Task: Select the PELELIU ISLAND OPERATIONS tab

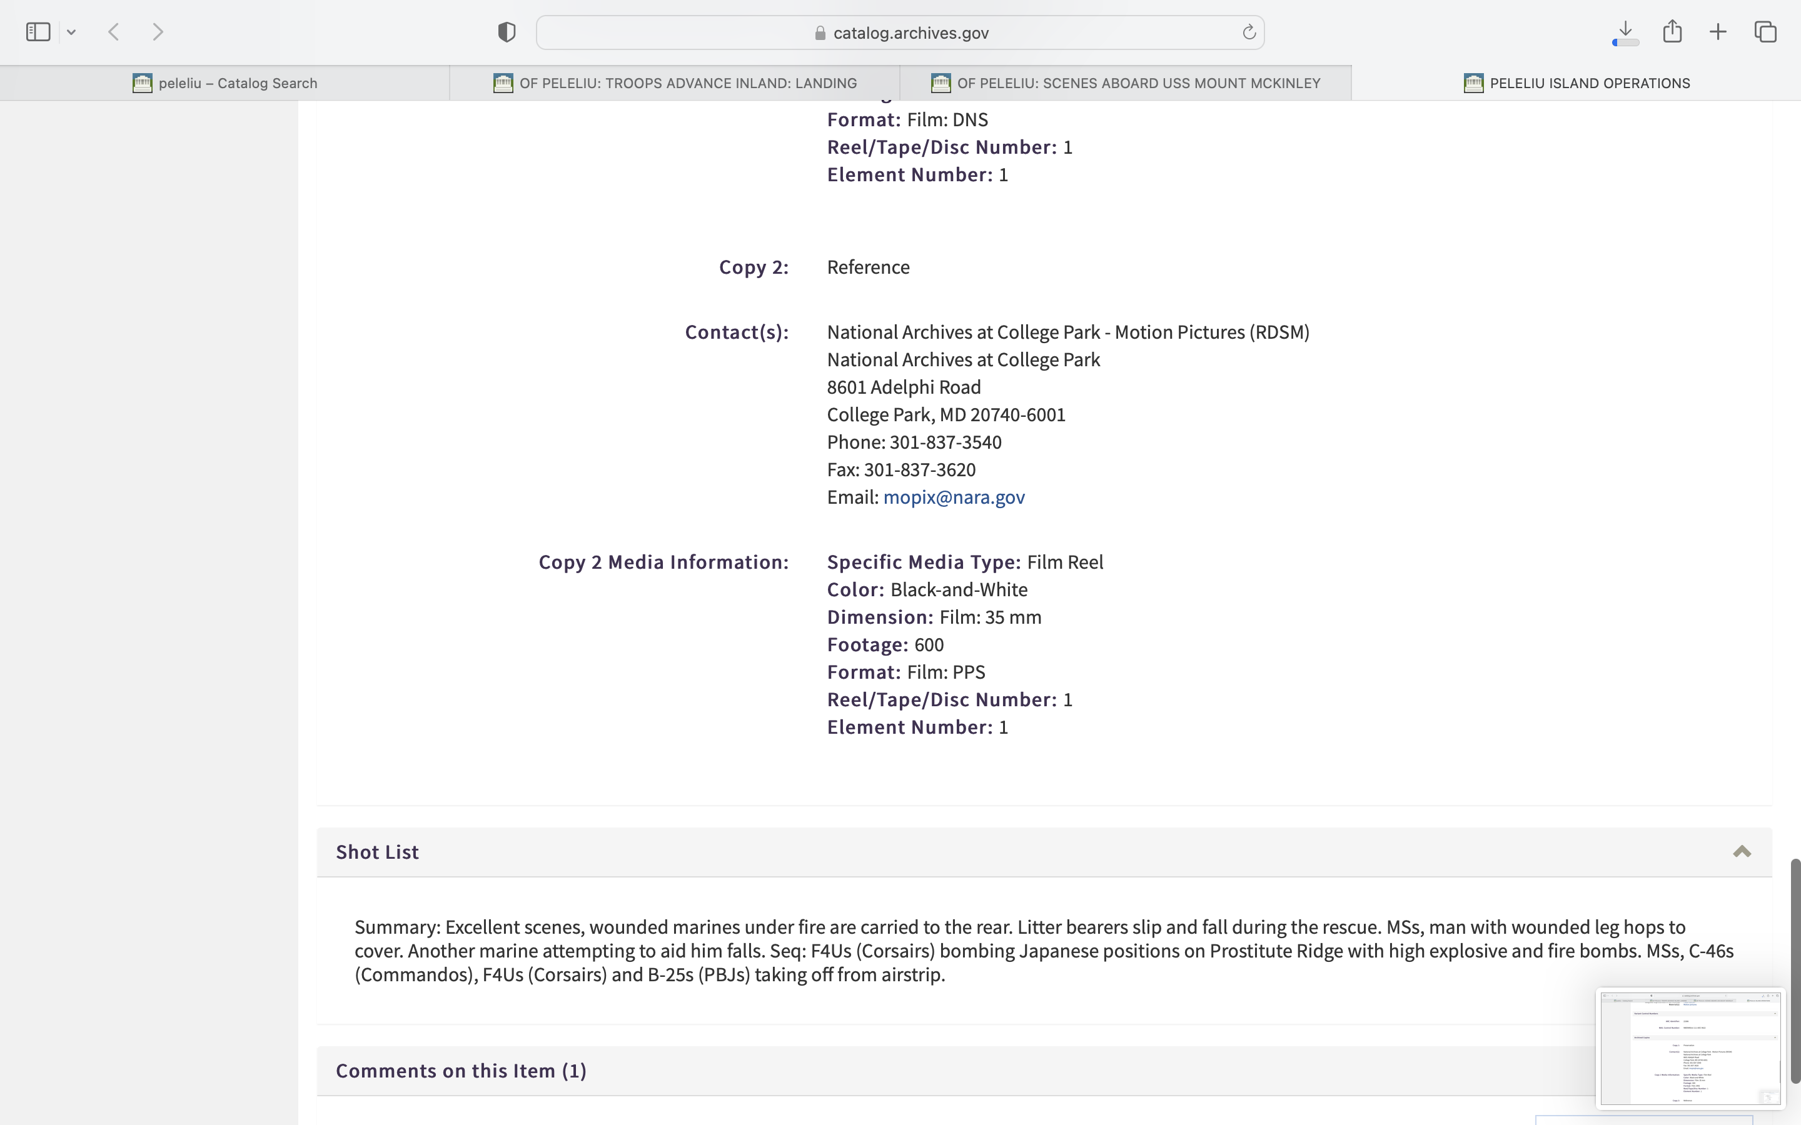Action: pyautogui.click(x=1577, y=83)
